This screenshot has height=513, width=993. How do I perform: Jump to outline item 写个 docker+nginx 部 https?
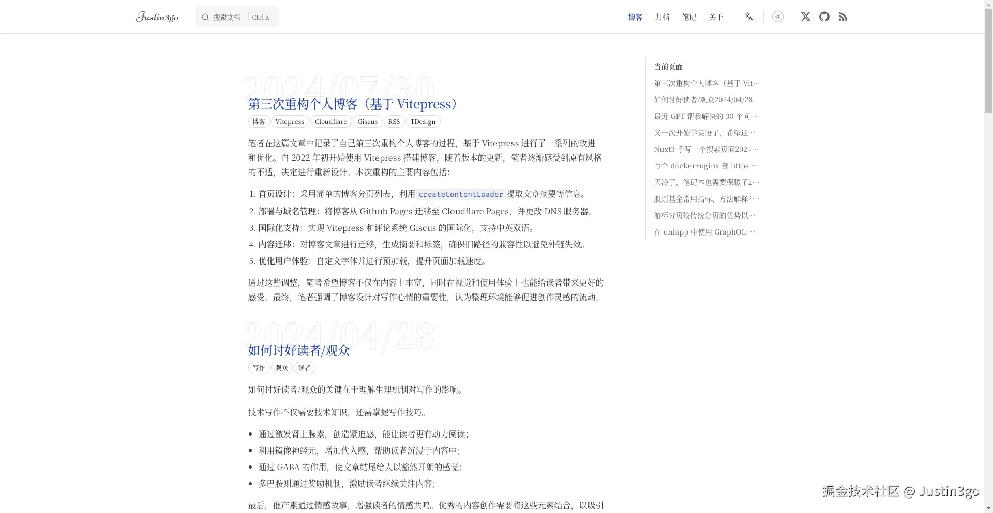point(706,166)
